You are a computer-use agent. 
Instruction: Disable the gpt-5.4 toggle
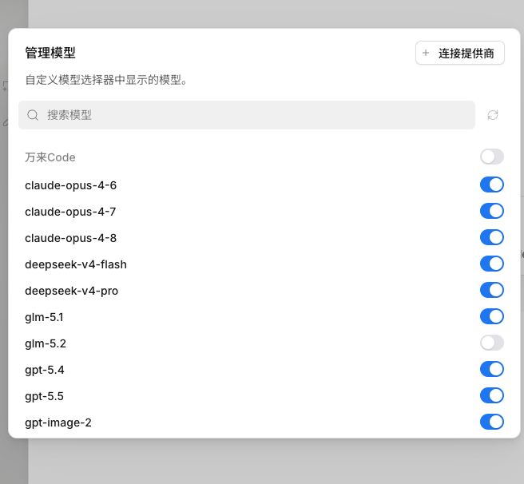[492, 369]
